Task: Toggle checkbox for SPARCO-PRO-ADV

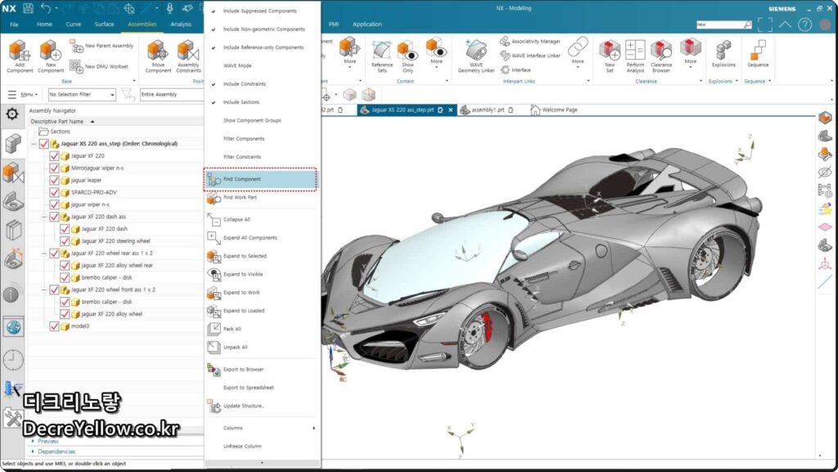Action: point(54,193)
